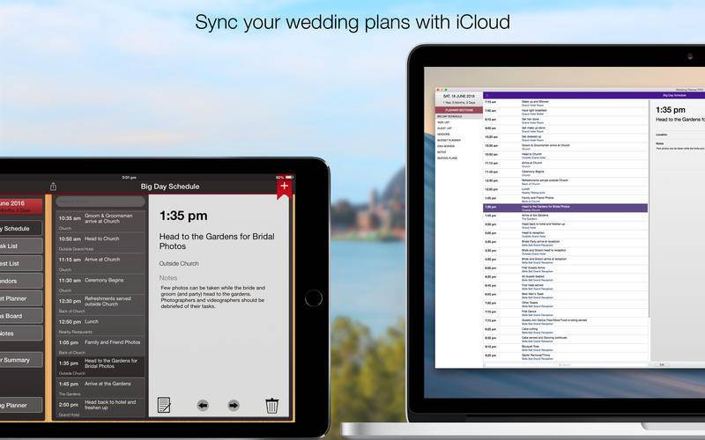The image size is (705, 440).
Task: Click the Outside Church location in iPad detail
Action: click(179, 263)
